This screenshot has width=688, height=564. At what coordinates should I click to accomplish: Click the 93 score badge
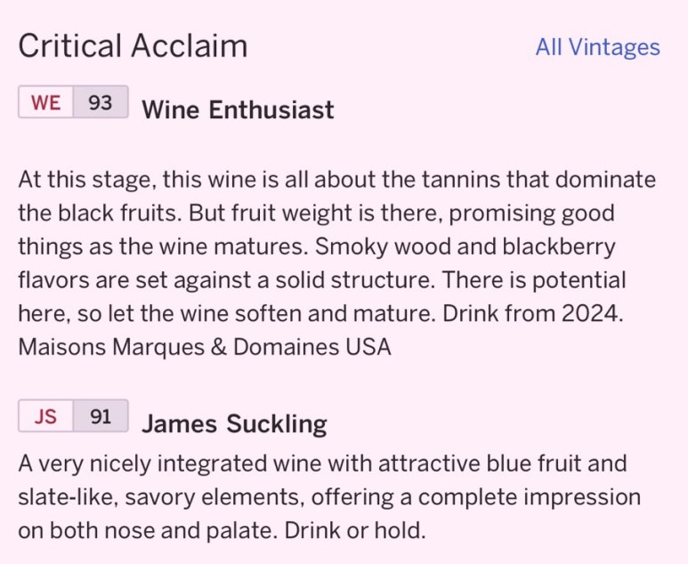tap(101, 102)
